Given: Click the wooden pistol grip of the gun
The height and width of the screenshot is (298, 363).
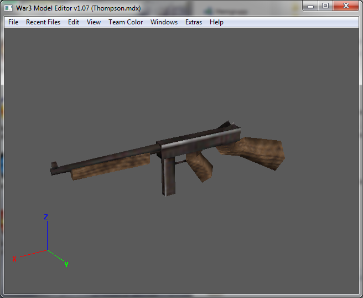Looking at the screenshot, I should click(x=200, y=166).
